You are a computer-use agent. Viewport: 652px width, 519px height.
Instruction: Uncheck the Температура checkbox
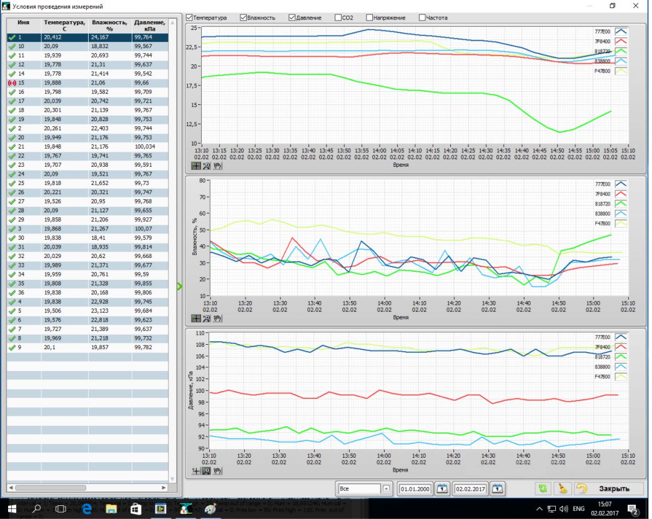click(190, 17)
